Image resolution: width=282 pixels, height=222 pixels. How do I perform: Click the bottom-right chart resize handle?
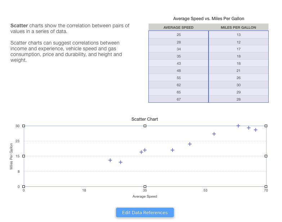click(x=266, y=186)
